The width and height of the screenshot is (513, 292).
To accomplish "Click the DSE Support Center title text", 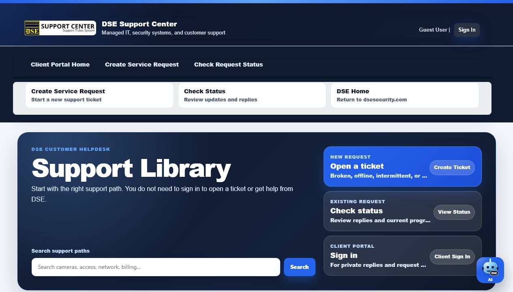I will point(139,24).
